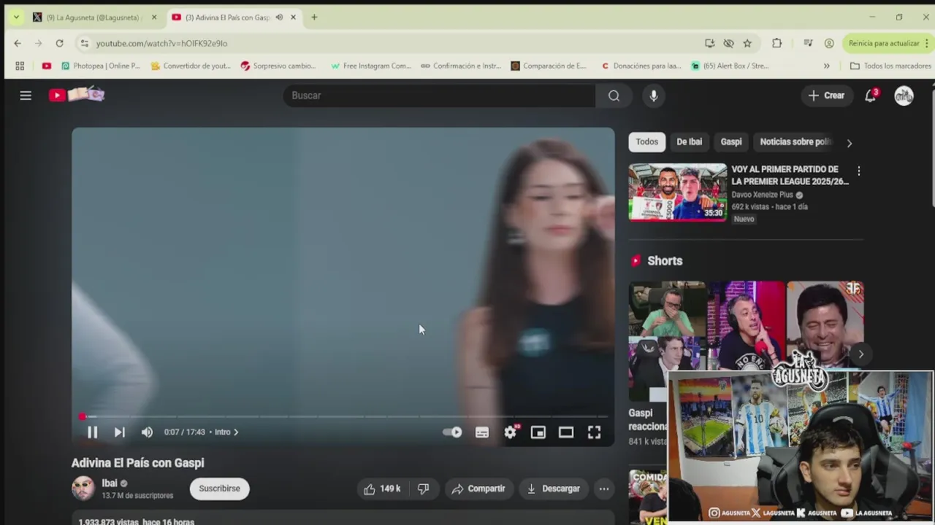The image size is (935, 525).
Task: Open Todos los marcadores folder
Action: pyautogui.click(x=890, y=66)
